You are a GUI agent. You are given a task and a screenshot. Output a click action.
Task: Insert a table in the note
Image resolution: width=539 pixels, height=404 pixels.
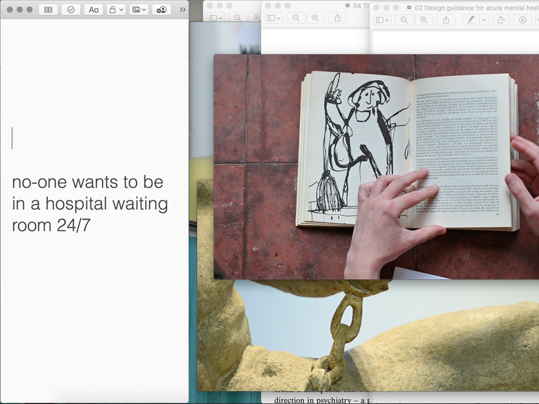tap(48, 10)
